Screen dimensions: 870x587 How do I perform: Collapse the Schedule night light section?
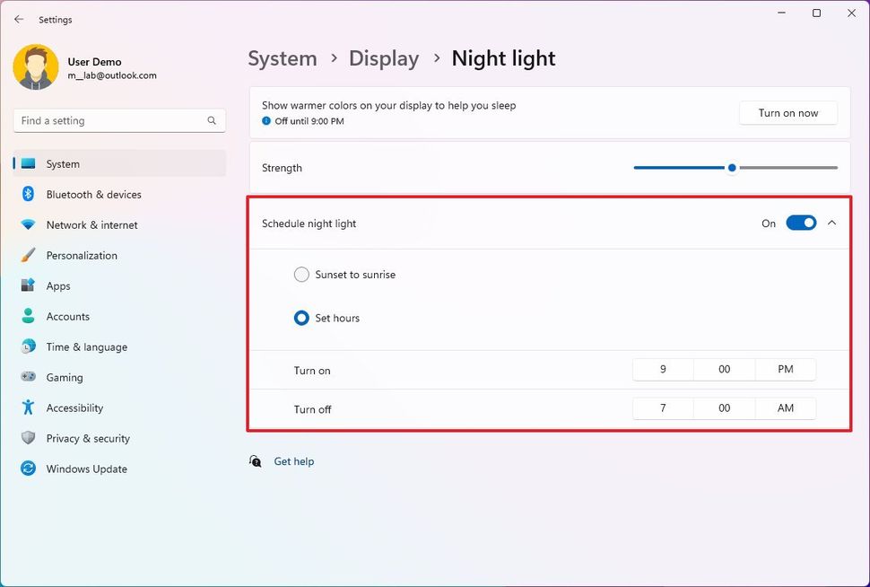pyautogui.click(x=832, y=223)
